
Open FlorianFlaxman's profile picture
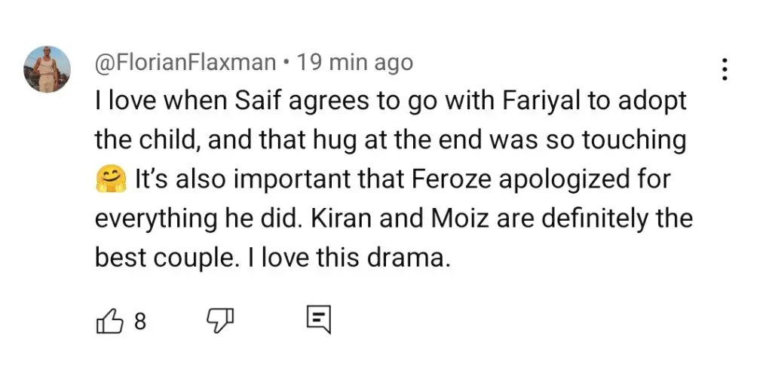click(x=47, y=69)
